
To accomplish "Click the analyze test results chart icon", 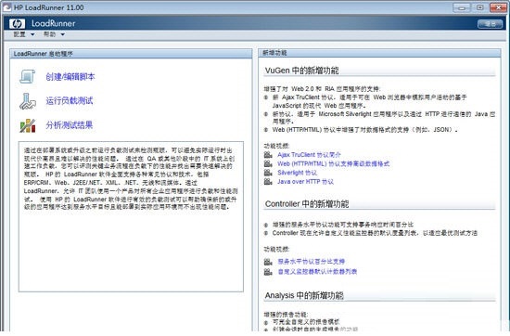I will (x=27, y=125).
